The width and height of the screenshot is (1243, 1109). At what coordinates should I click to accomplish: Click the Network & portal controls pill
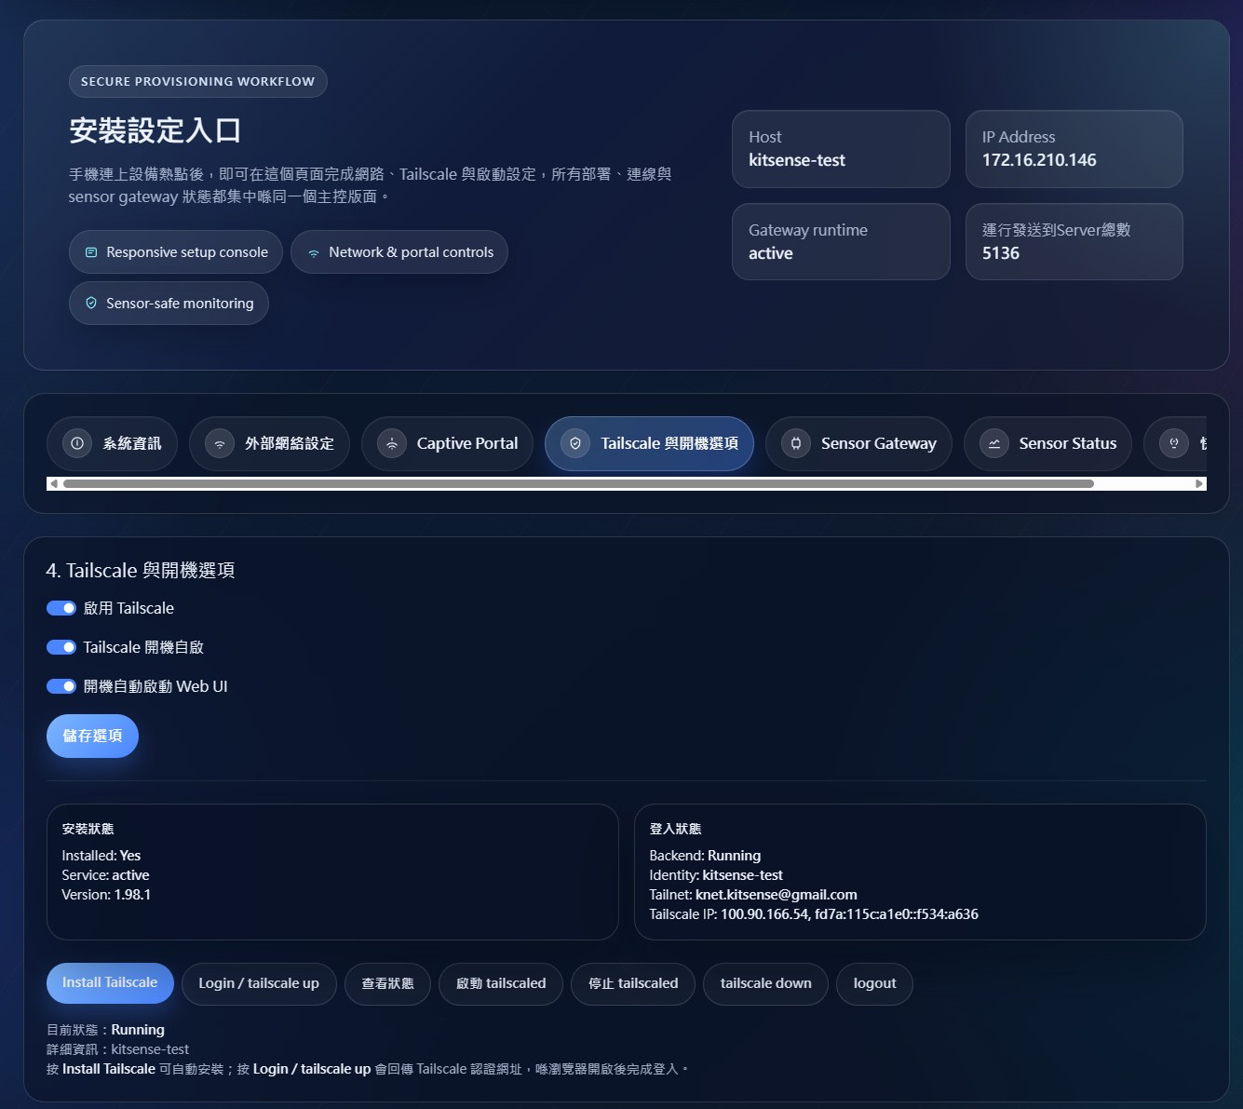399,252
